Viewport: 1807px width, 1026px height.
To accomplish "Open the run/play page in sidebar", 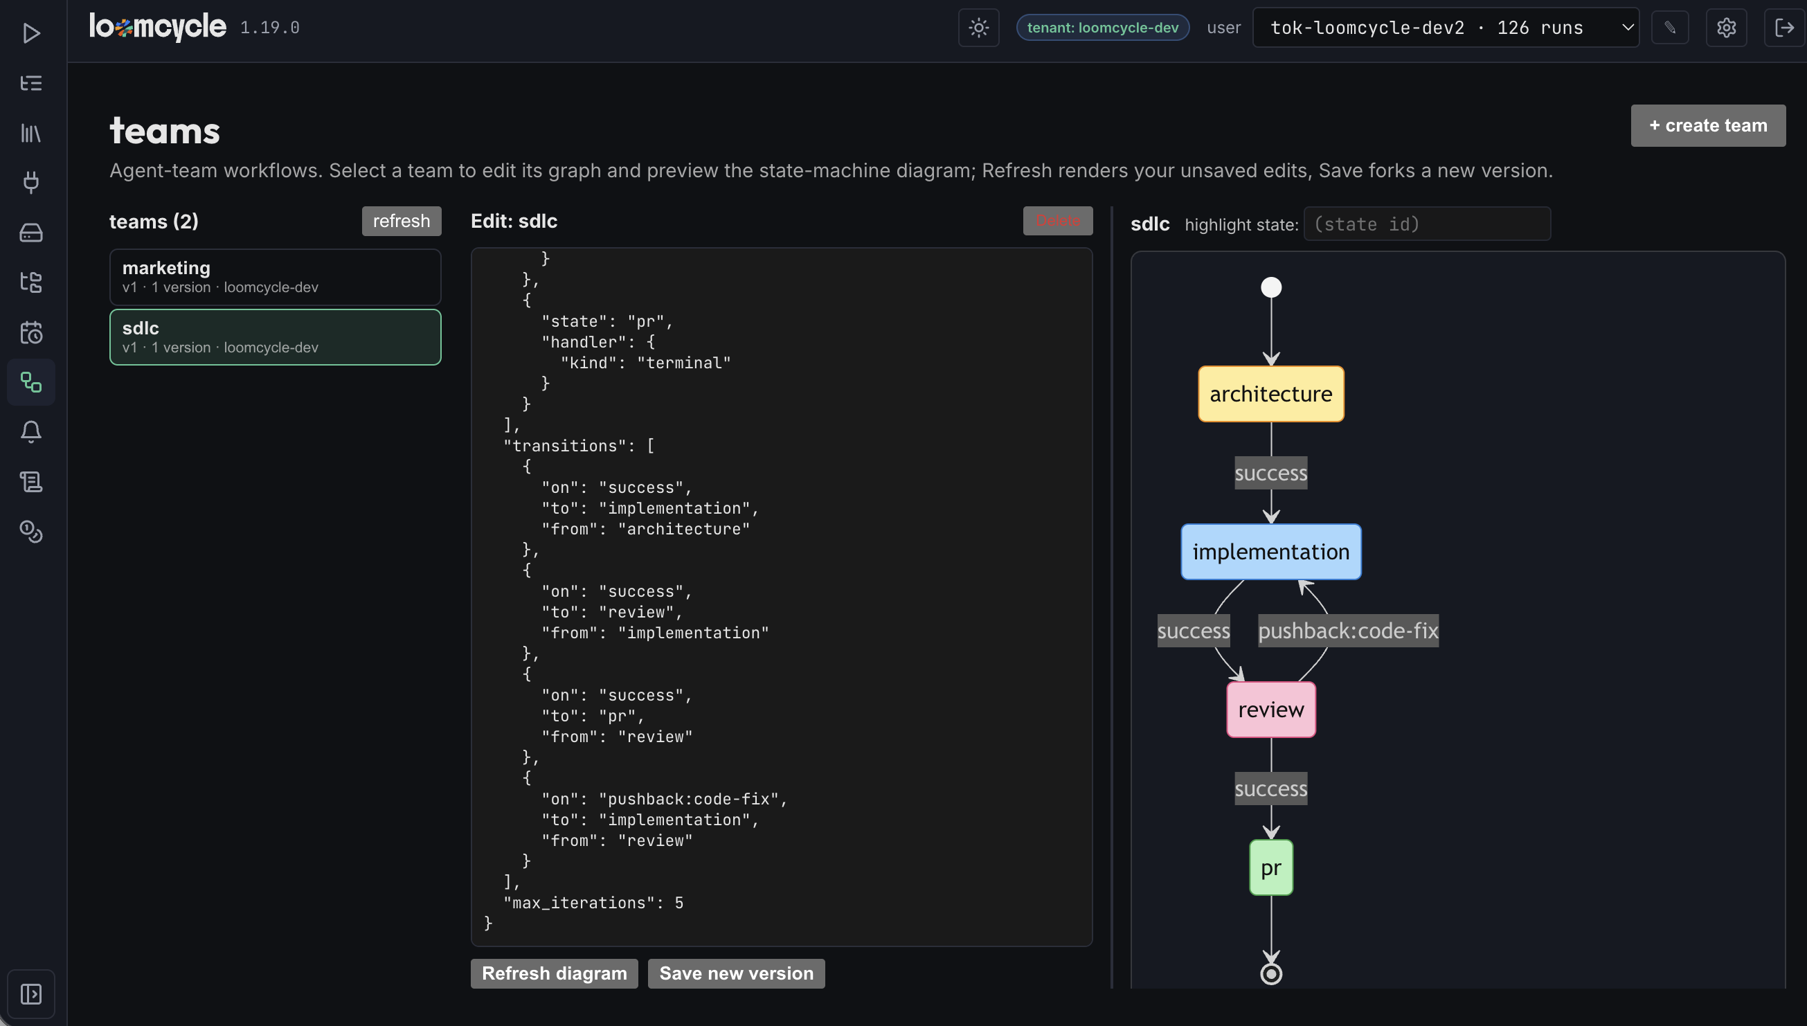I will coord(31,33).
